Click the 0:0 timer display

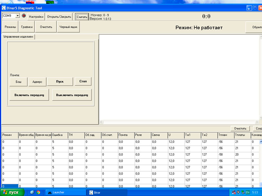pos(206,16)
